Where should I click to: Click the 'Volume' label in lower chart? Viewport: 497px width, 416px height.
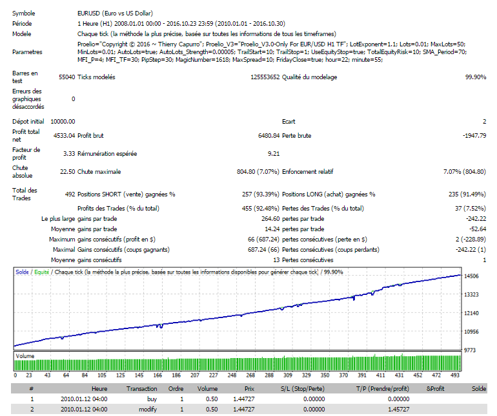pos(25,355)
